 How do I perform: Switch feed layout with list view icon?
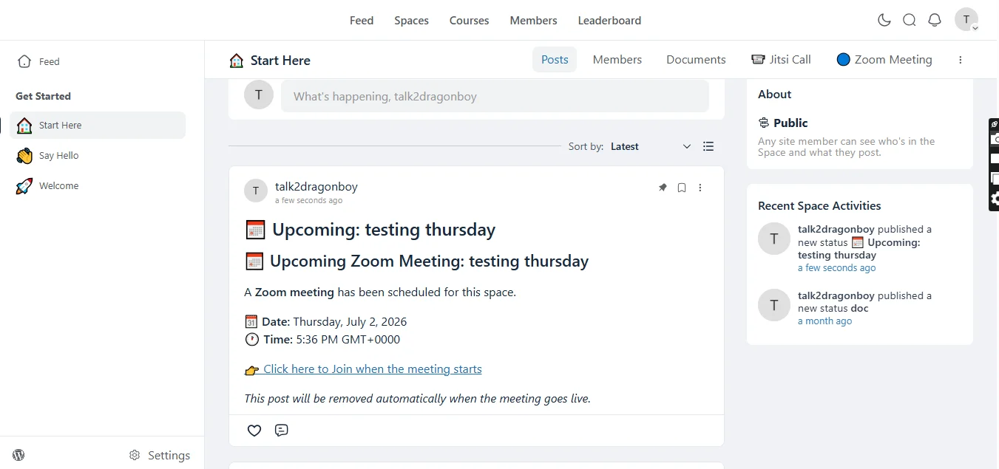pos(708,146)
